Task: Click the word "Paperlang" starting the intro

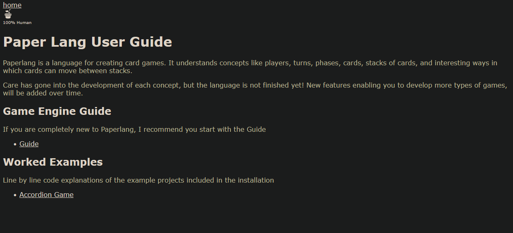Action: [20, 63]
